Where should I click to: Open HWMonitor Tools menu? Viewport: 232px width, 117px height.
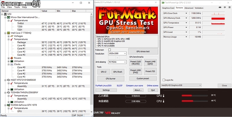(17, 7)
